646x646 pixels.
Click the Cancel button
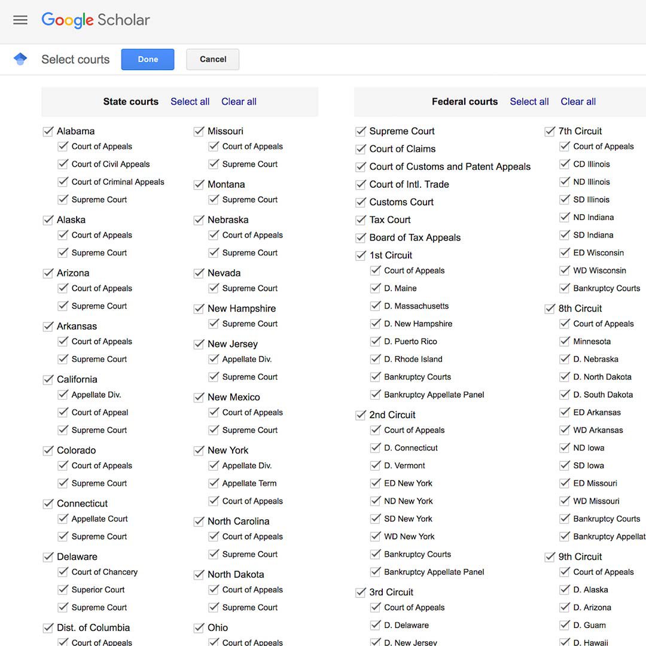pyautogui.click(x=212, y=59)
